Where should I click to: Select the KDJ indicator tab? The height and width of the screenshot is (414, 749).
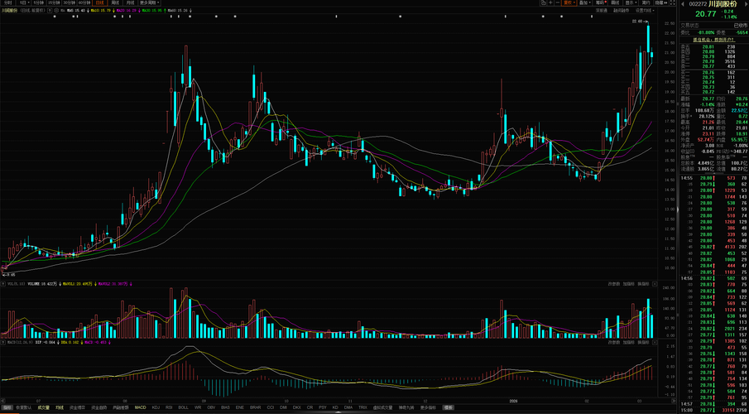(x=156, y=407)
